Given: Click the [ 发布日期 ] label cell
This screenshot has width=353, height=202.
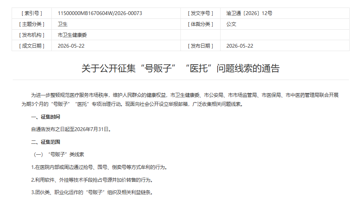Looking at the screenshot, I should pyautogui.click(x=200, y=46).
